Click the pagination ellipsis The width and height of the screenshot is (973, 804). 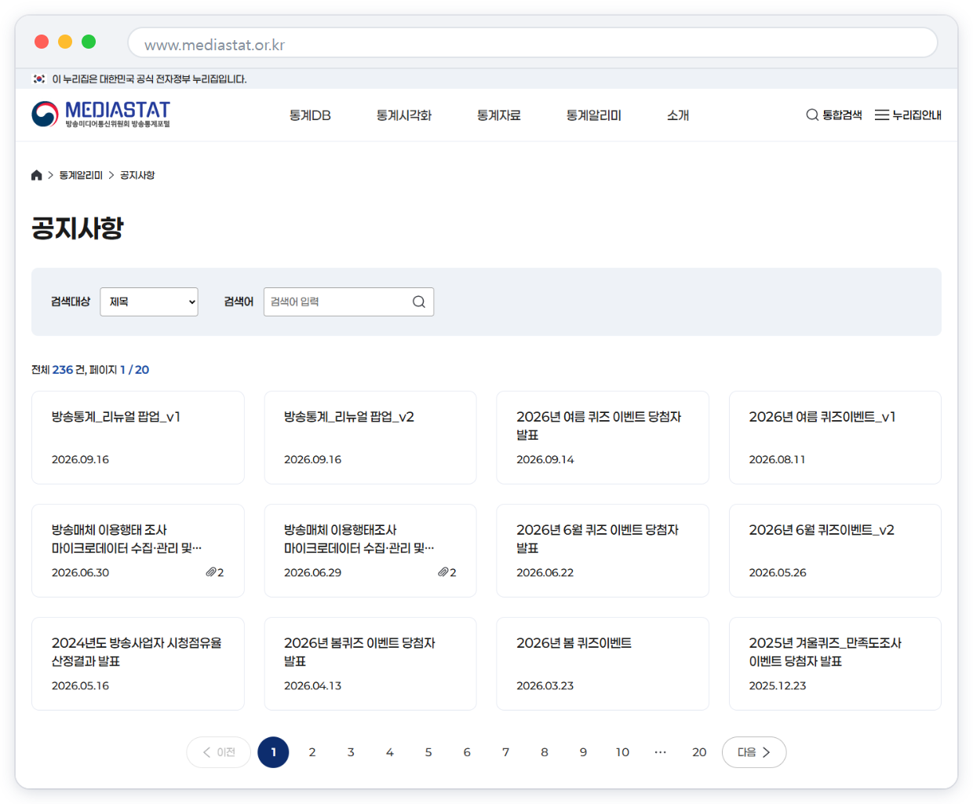[x=661, y=752]
